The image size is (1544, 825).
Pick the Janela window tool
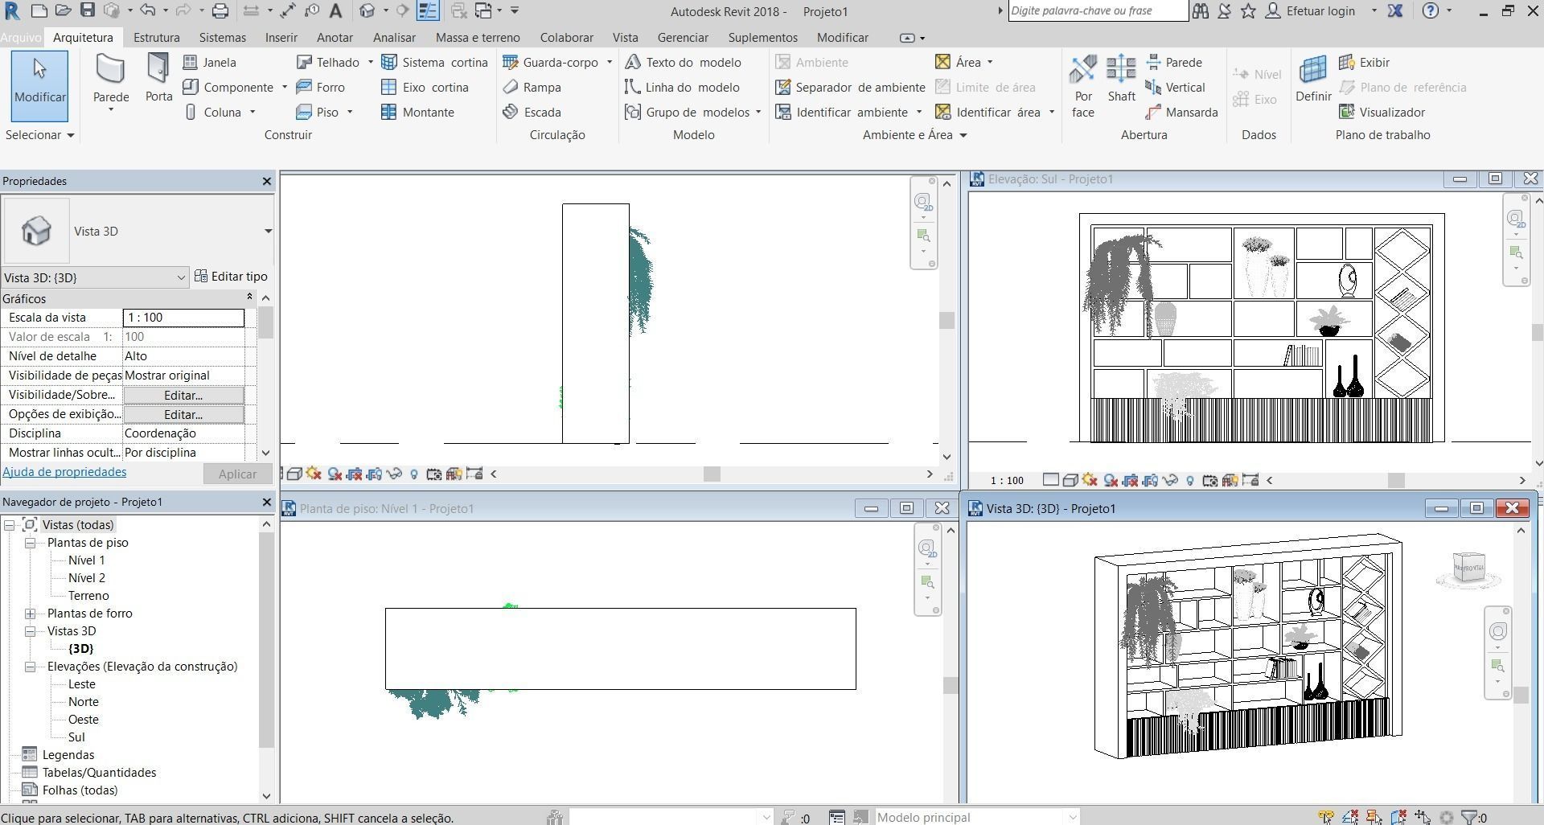click(x=210, y=62)
